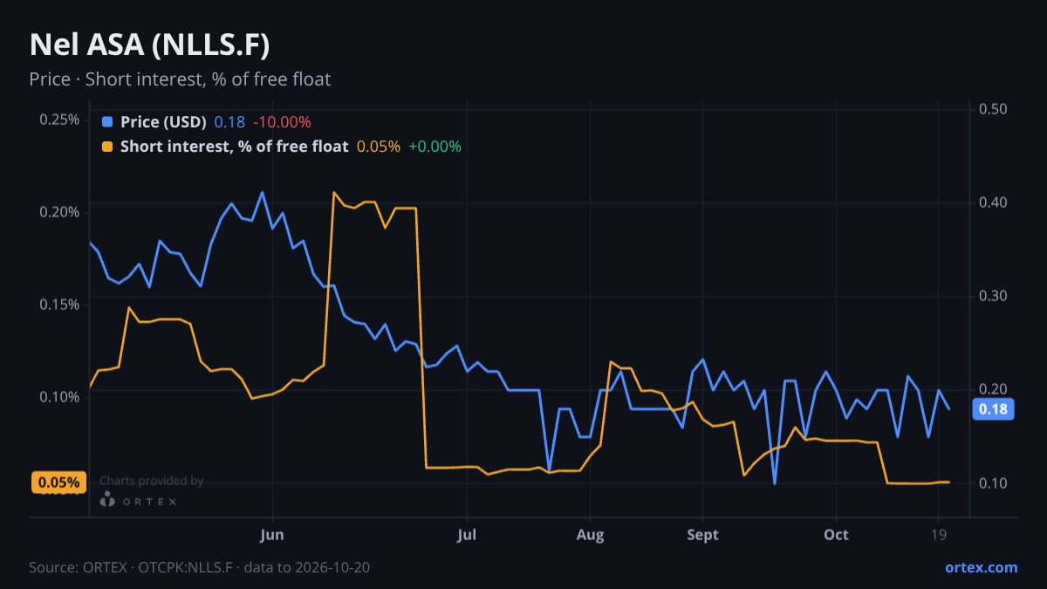Click the Oct label on the time axis
1047x589 pixels.
coord(836,534)
